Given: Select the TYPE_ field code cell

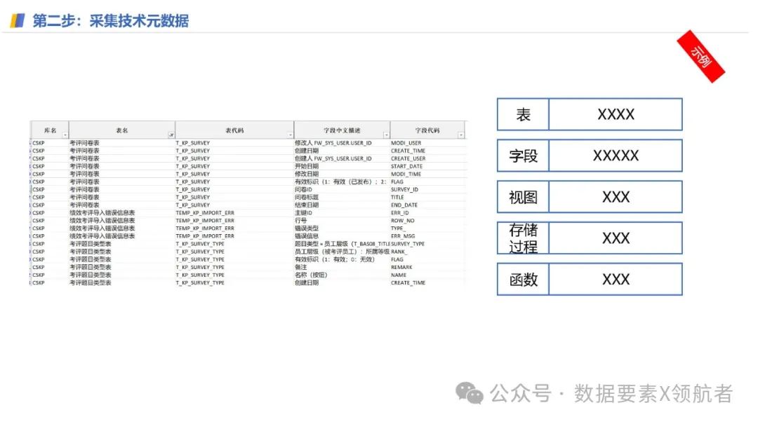Looking at the screenshot, I should coord(428,228).
